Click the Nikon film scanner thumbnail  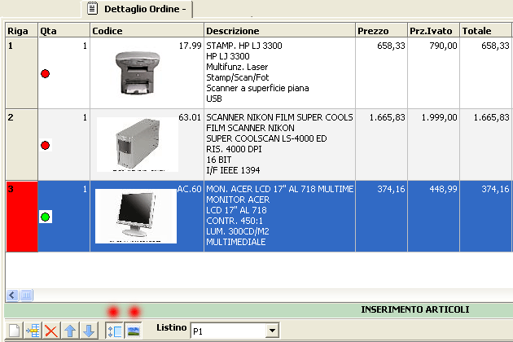138,144
